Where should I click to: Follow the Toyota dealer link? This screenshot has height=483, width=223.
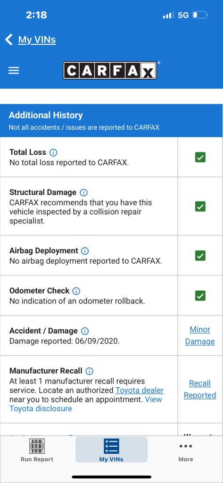[x=140, y=390]
